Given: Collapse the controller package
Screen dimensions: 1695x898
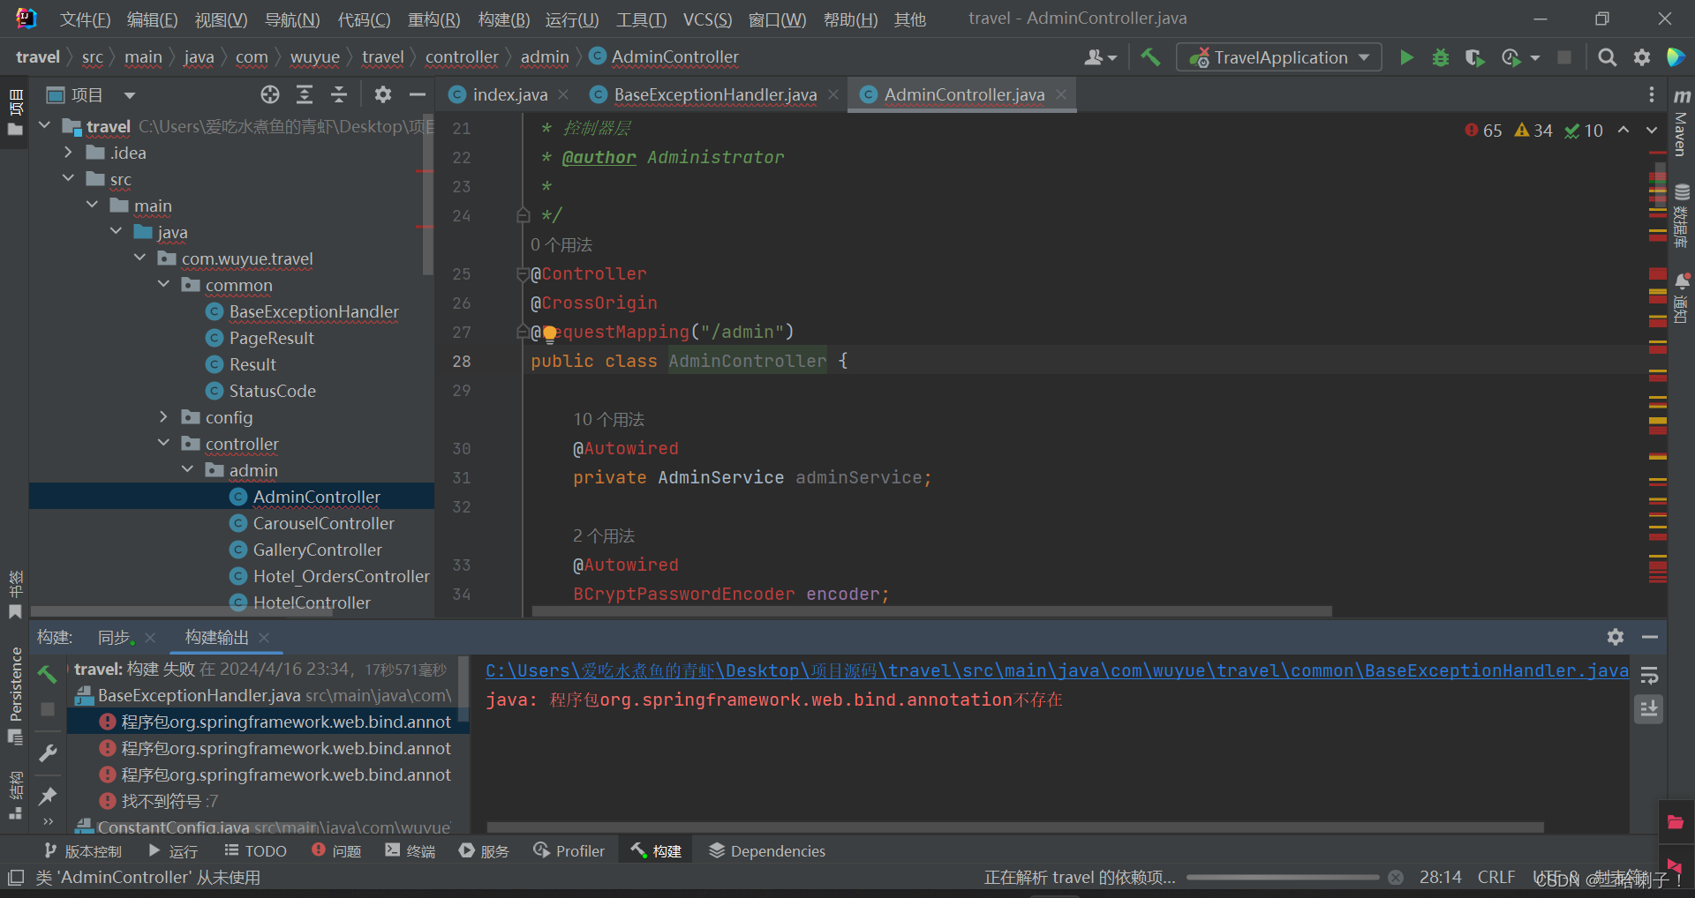Looking at the screenshot, I should tap(163, 444).
